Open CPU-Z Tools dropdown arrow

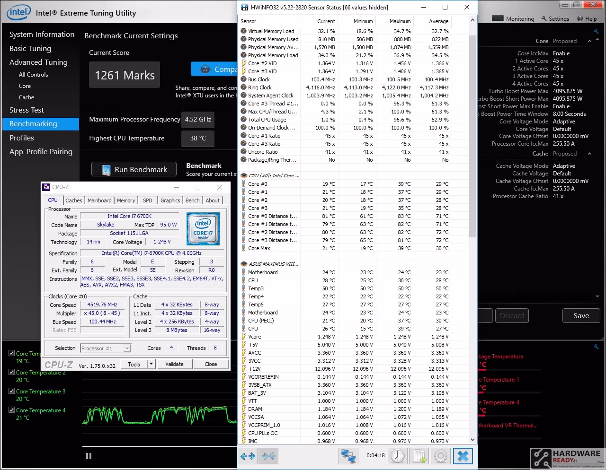[151, 364]
